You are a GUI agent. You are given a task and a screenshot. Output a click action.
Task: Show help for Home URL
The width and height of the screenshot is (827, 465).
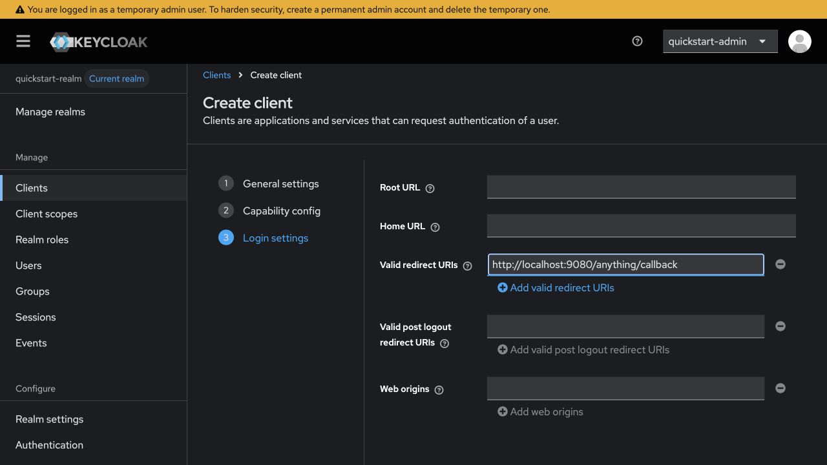(x=435, y=227)
